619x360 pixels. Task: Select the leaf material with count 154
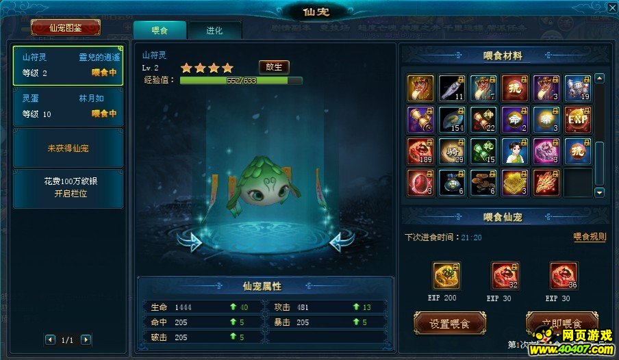coord(452,120)
